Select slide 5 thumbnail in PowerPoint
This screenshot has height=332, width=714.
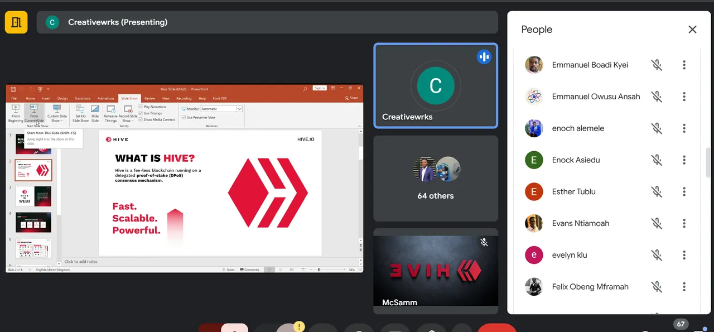(x=33, y=248)
